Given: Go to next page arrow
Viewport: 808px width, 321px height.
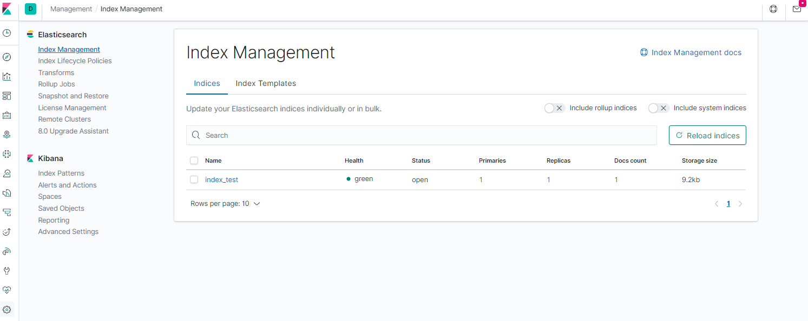Looking at the screenshot, I should pos(740,204).
